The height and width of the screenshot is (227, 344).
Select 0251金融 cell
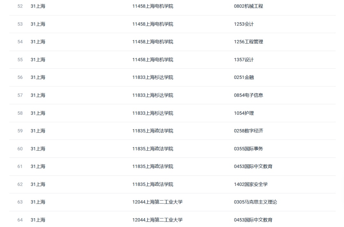[244, 78]
